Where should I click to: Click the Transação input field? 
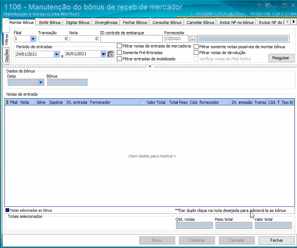(53, 39)
